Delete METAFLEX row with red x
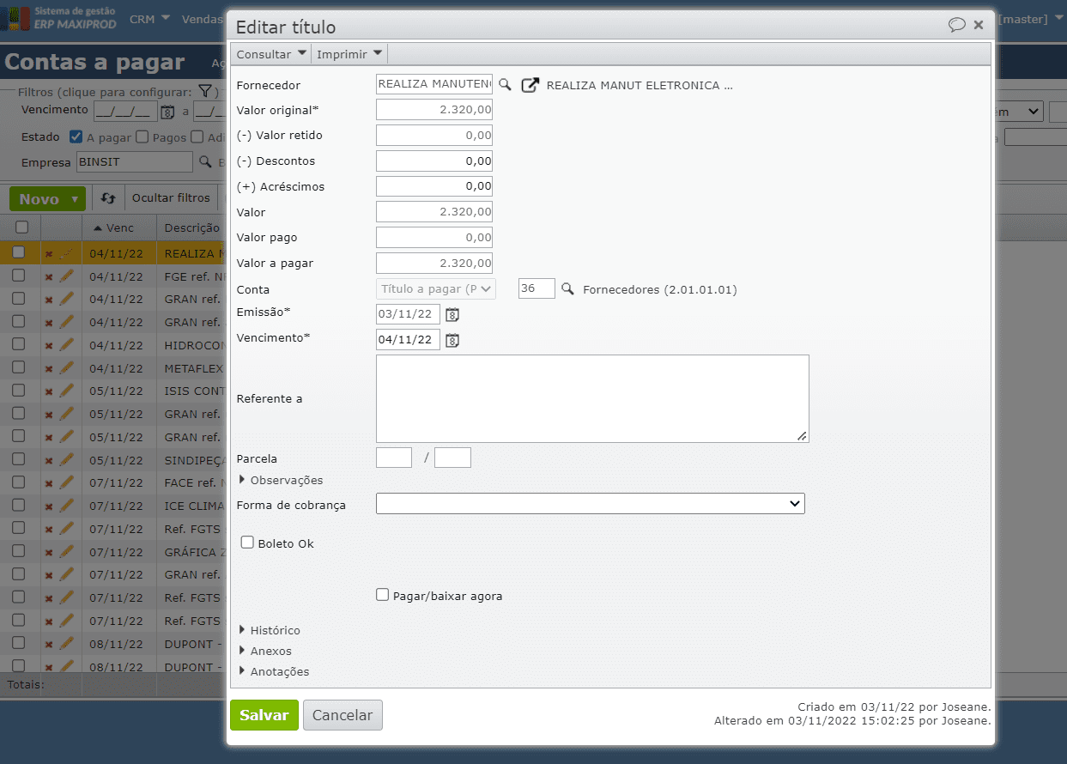This screenshot has height=764, width=1067. [49, 369]
